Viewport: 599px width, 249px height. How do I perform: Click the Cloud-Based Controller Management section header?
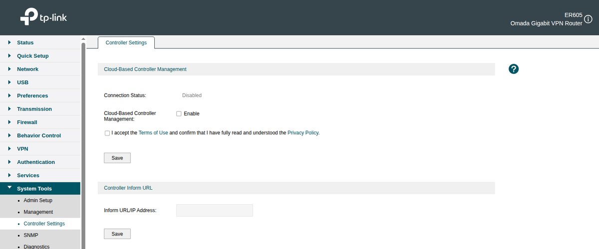(x=296, y=69)
